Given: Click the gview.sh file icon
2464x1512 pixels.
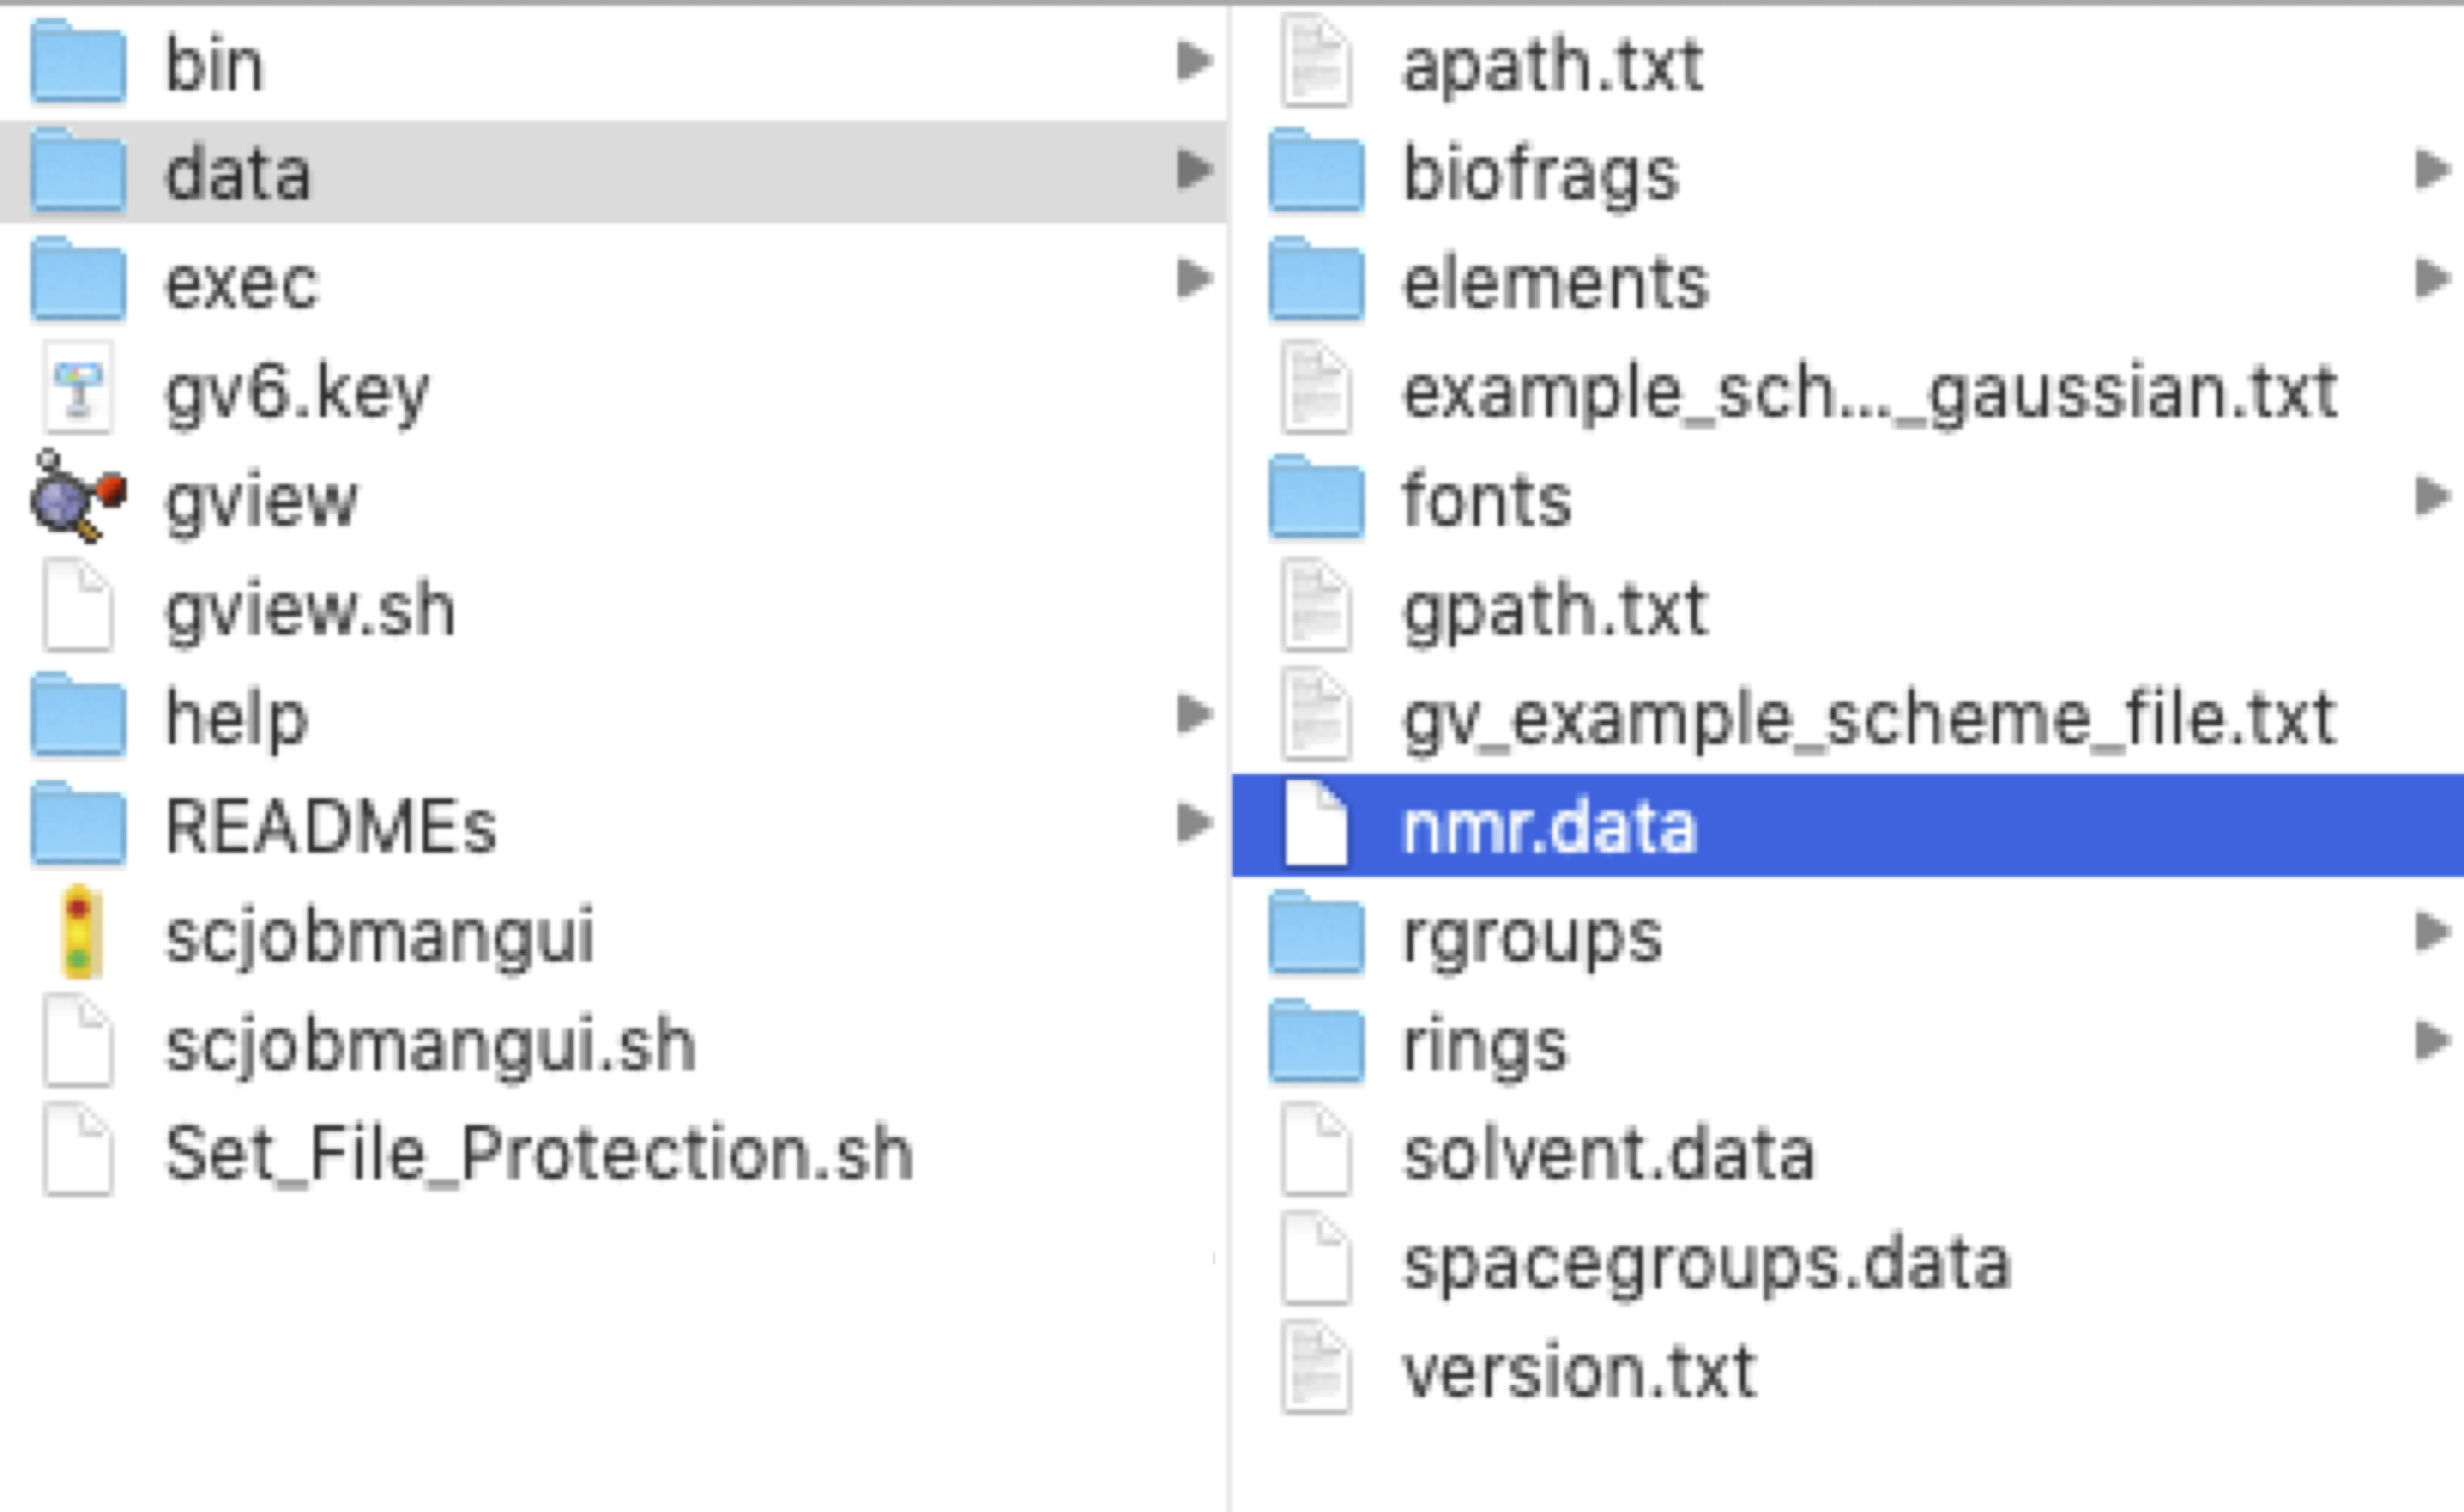Looking at the screenshot, I should 78,607.
